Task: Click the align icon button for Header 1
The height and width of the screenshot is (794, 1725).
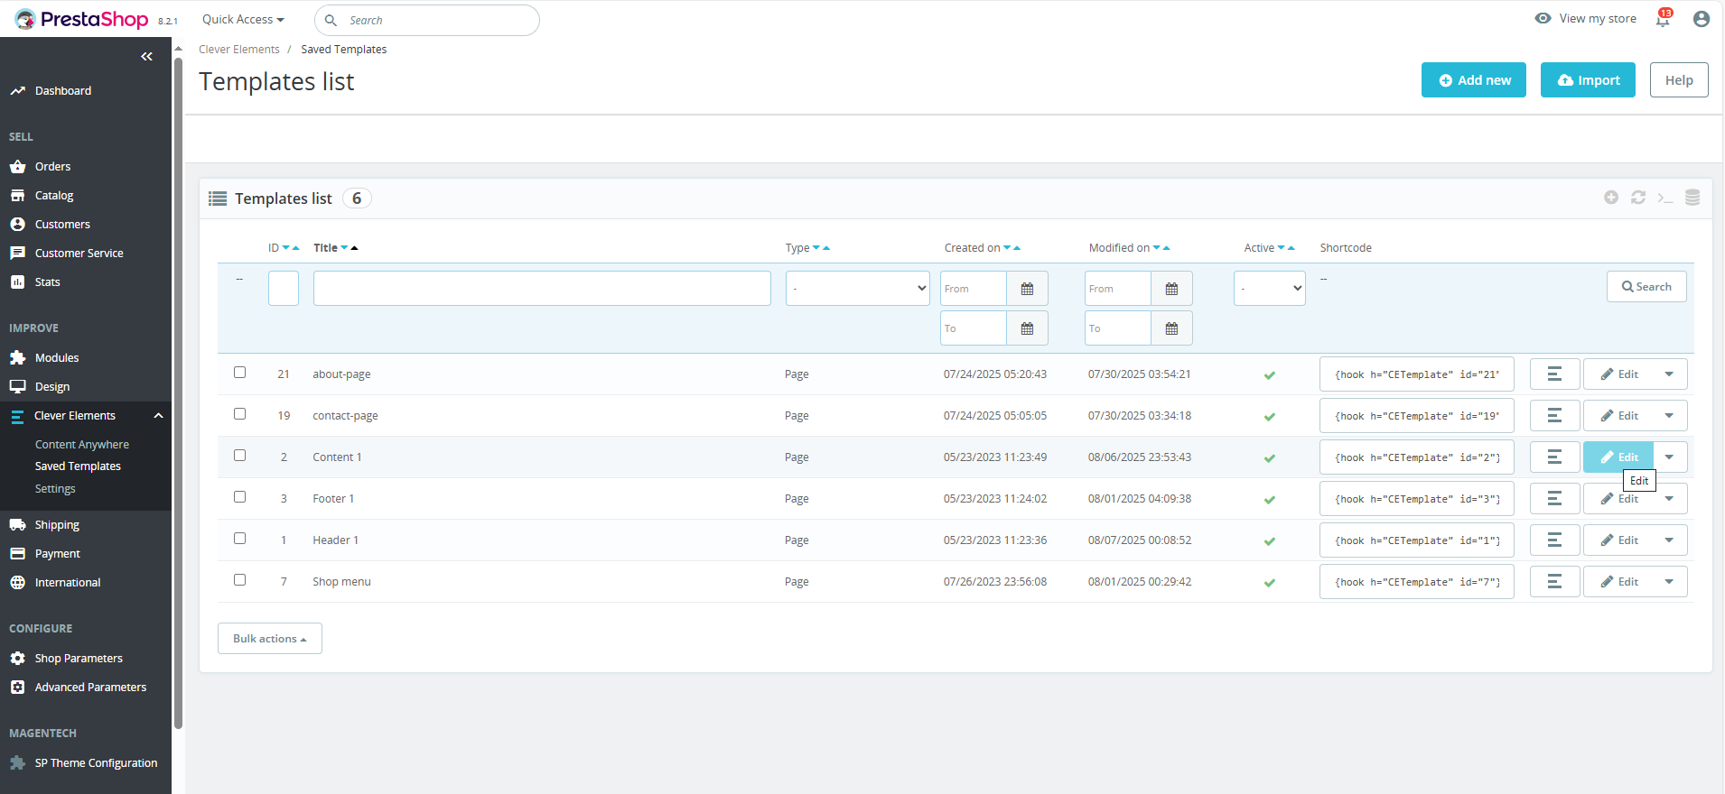Action: [1554, 540]
